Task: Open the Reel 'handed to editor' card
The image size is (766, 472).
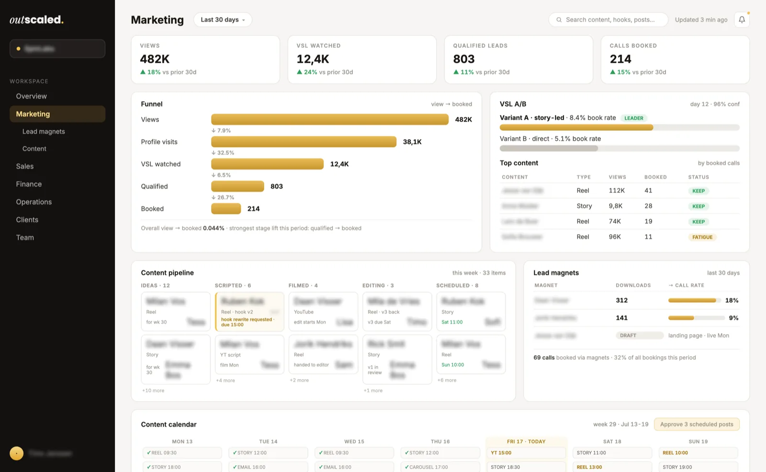Action: click(x=323, y=355)
